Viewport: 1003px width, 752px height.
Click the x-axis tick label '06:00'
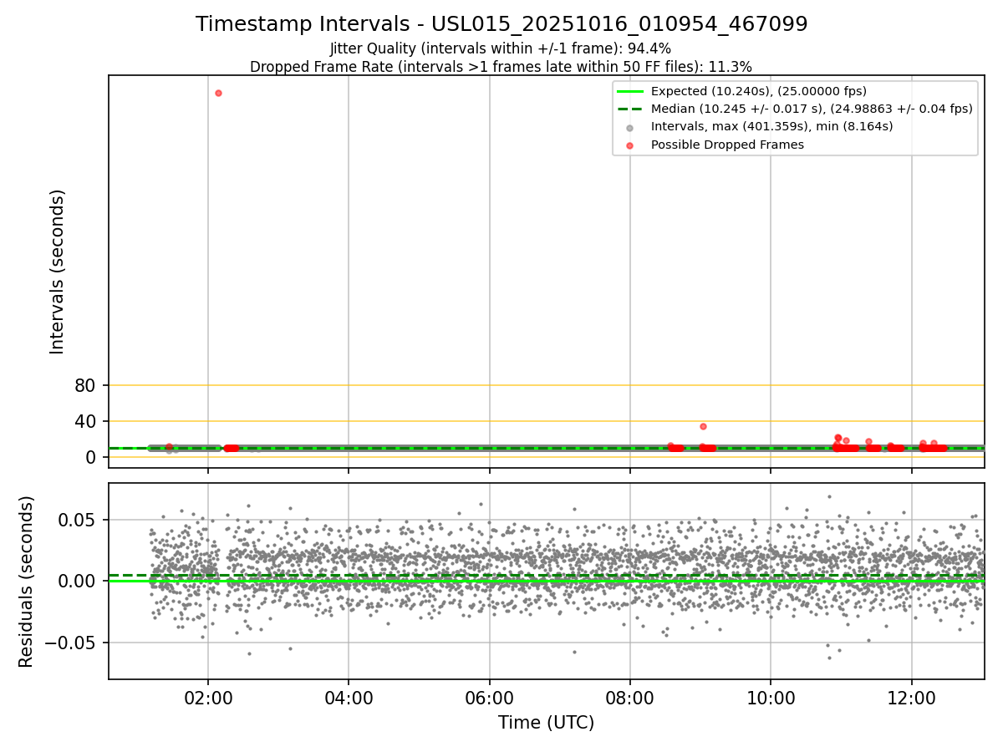[490, 697]
